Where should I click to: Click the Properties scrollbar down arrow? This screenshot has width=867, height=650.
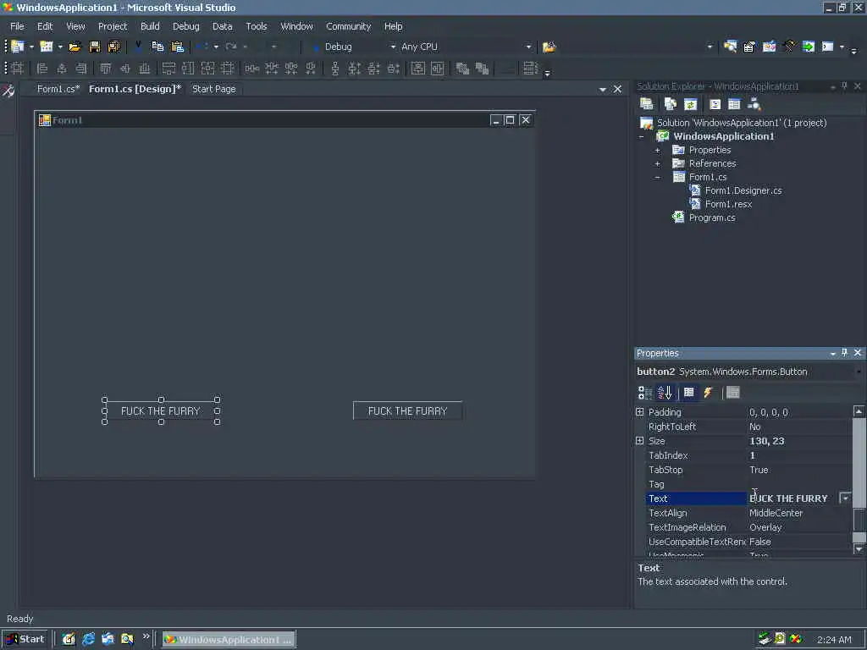pos(859,548)
